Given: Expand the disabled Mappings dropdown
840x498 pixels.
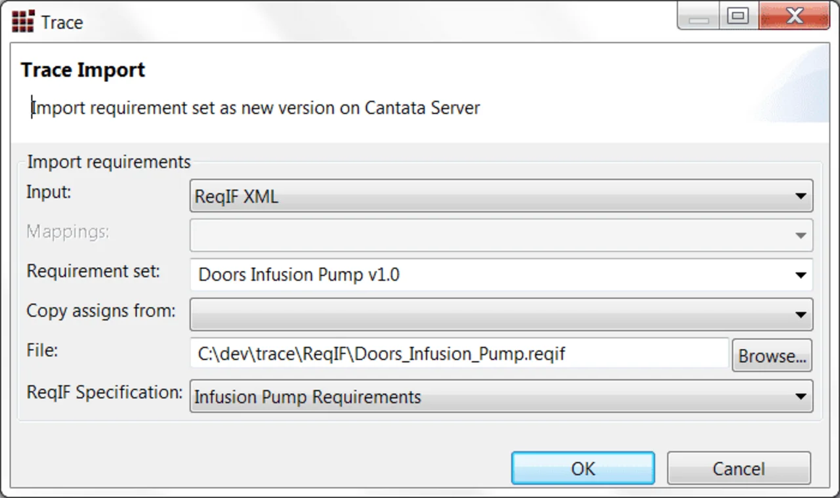Looking at the screenshot, I should coord(501,235).
